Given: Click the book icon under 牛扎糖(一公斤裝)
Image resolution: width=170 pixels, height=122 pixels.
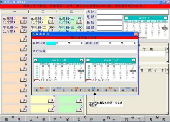Looking at the screenshot, I should (x=23, y=31).
